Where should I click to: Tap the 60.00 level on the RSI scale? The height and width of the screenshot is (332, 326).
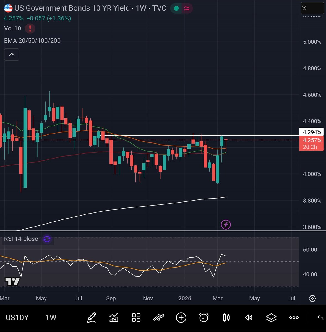(x=310, y=250)
